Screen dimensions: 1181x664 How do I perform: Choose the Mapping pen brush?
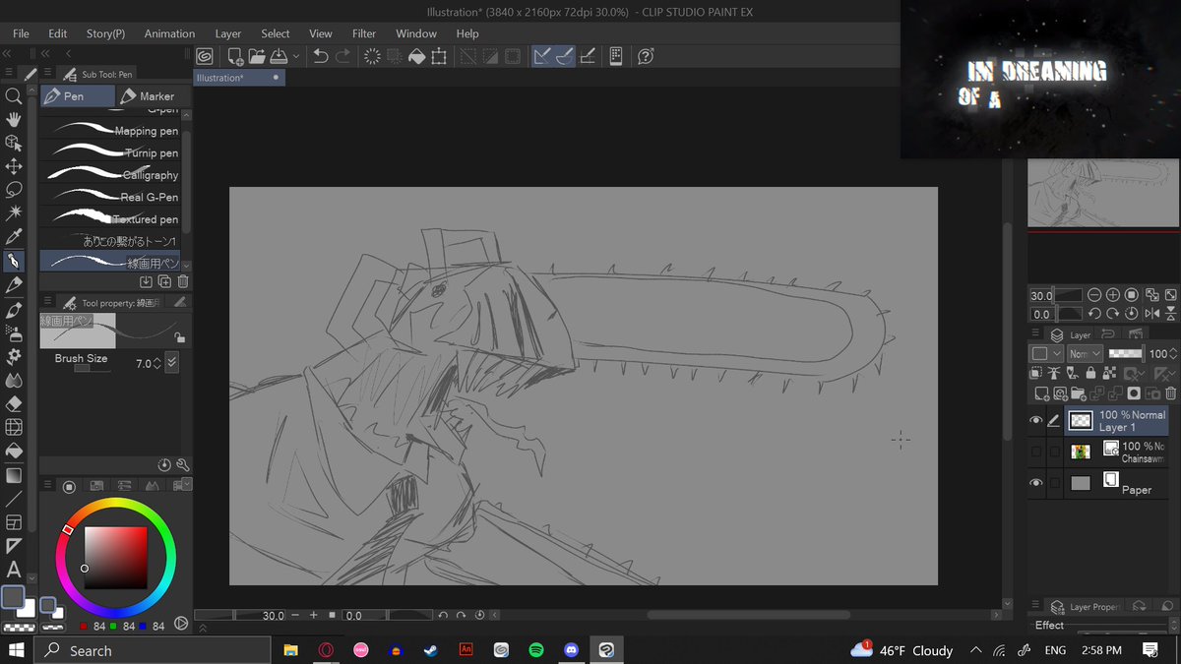pos(110,131)
